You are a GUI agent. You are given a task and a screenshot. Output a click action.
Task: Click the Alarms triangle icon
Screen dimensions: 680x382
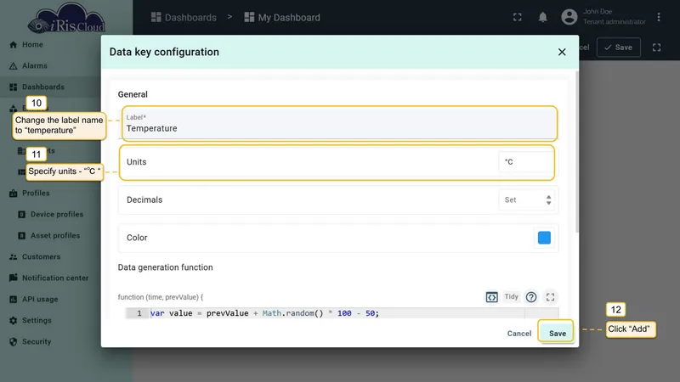tap(13, 66)
